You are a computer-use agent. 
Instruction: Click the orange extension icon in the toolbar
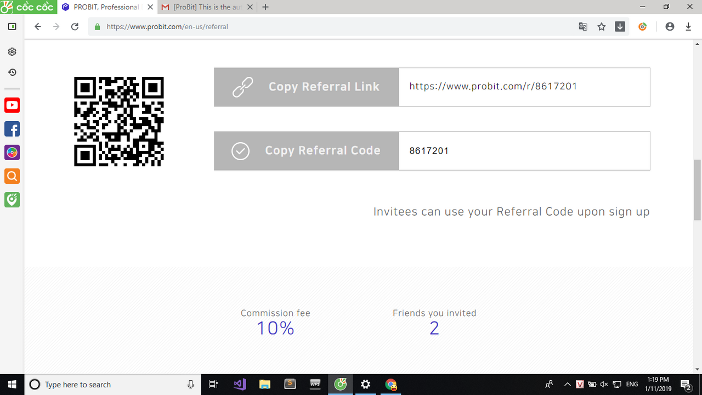tap(643, 26)
